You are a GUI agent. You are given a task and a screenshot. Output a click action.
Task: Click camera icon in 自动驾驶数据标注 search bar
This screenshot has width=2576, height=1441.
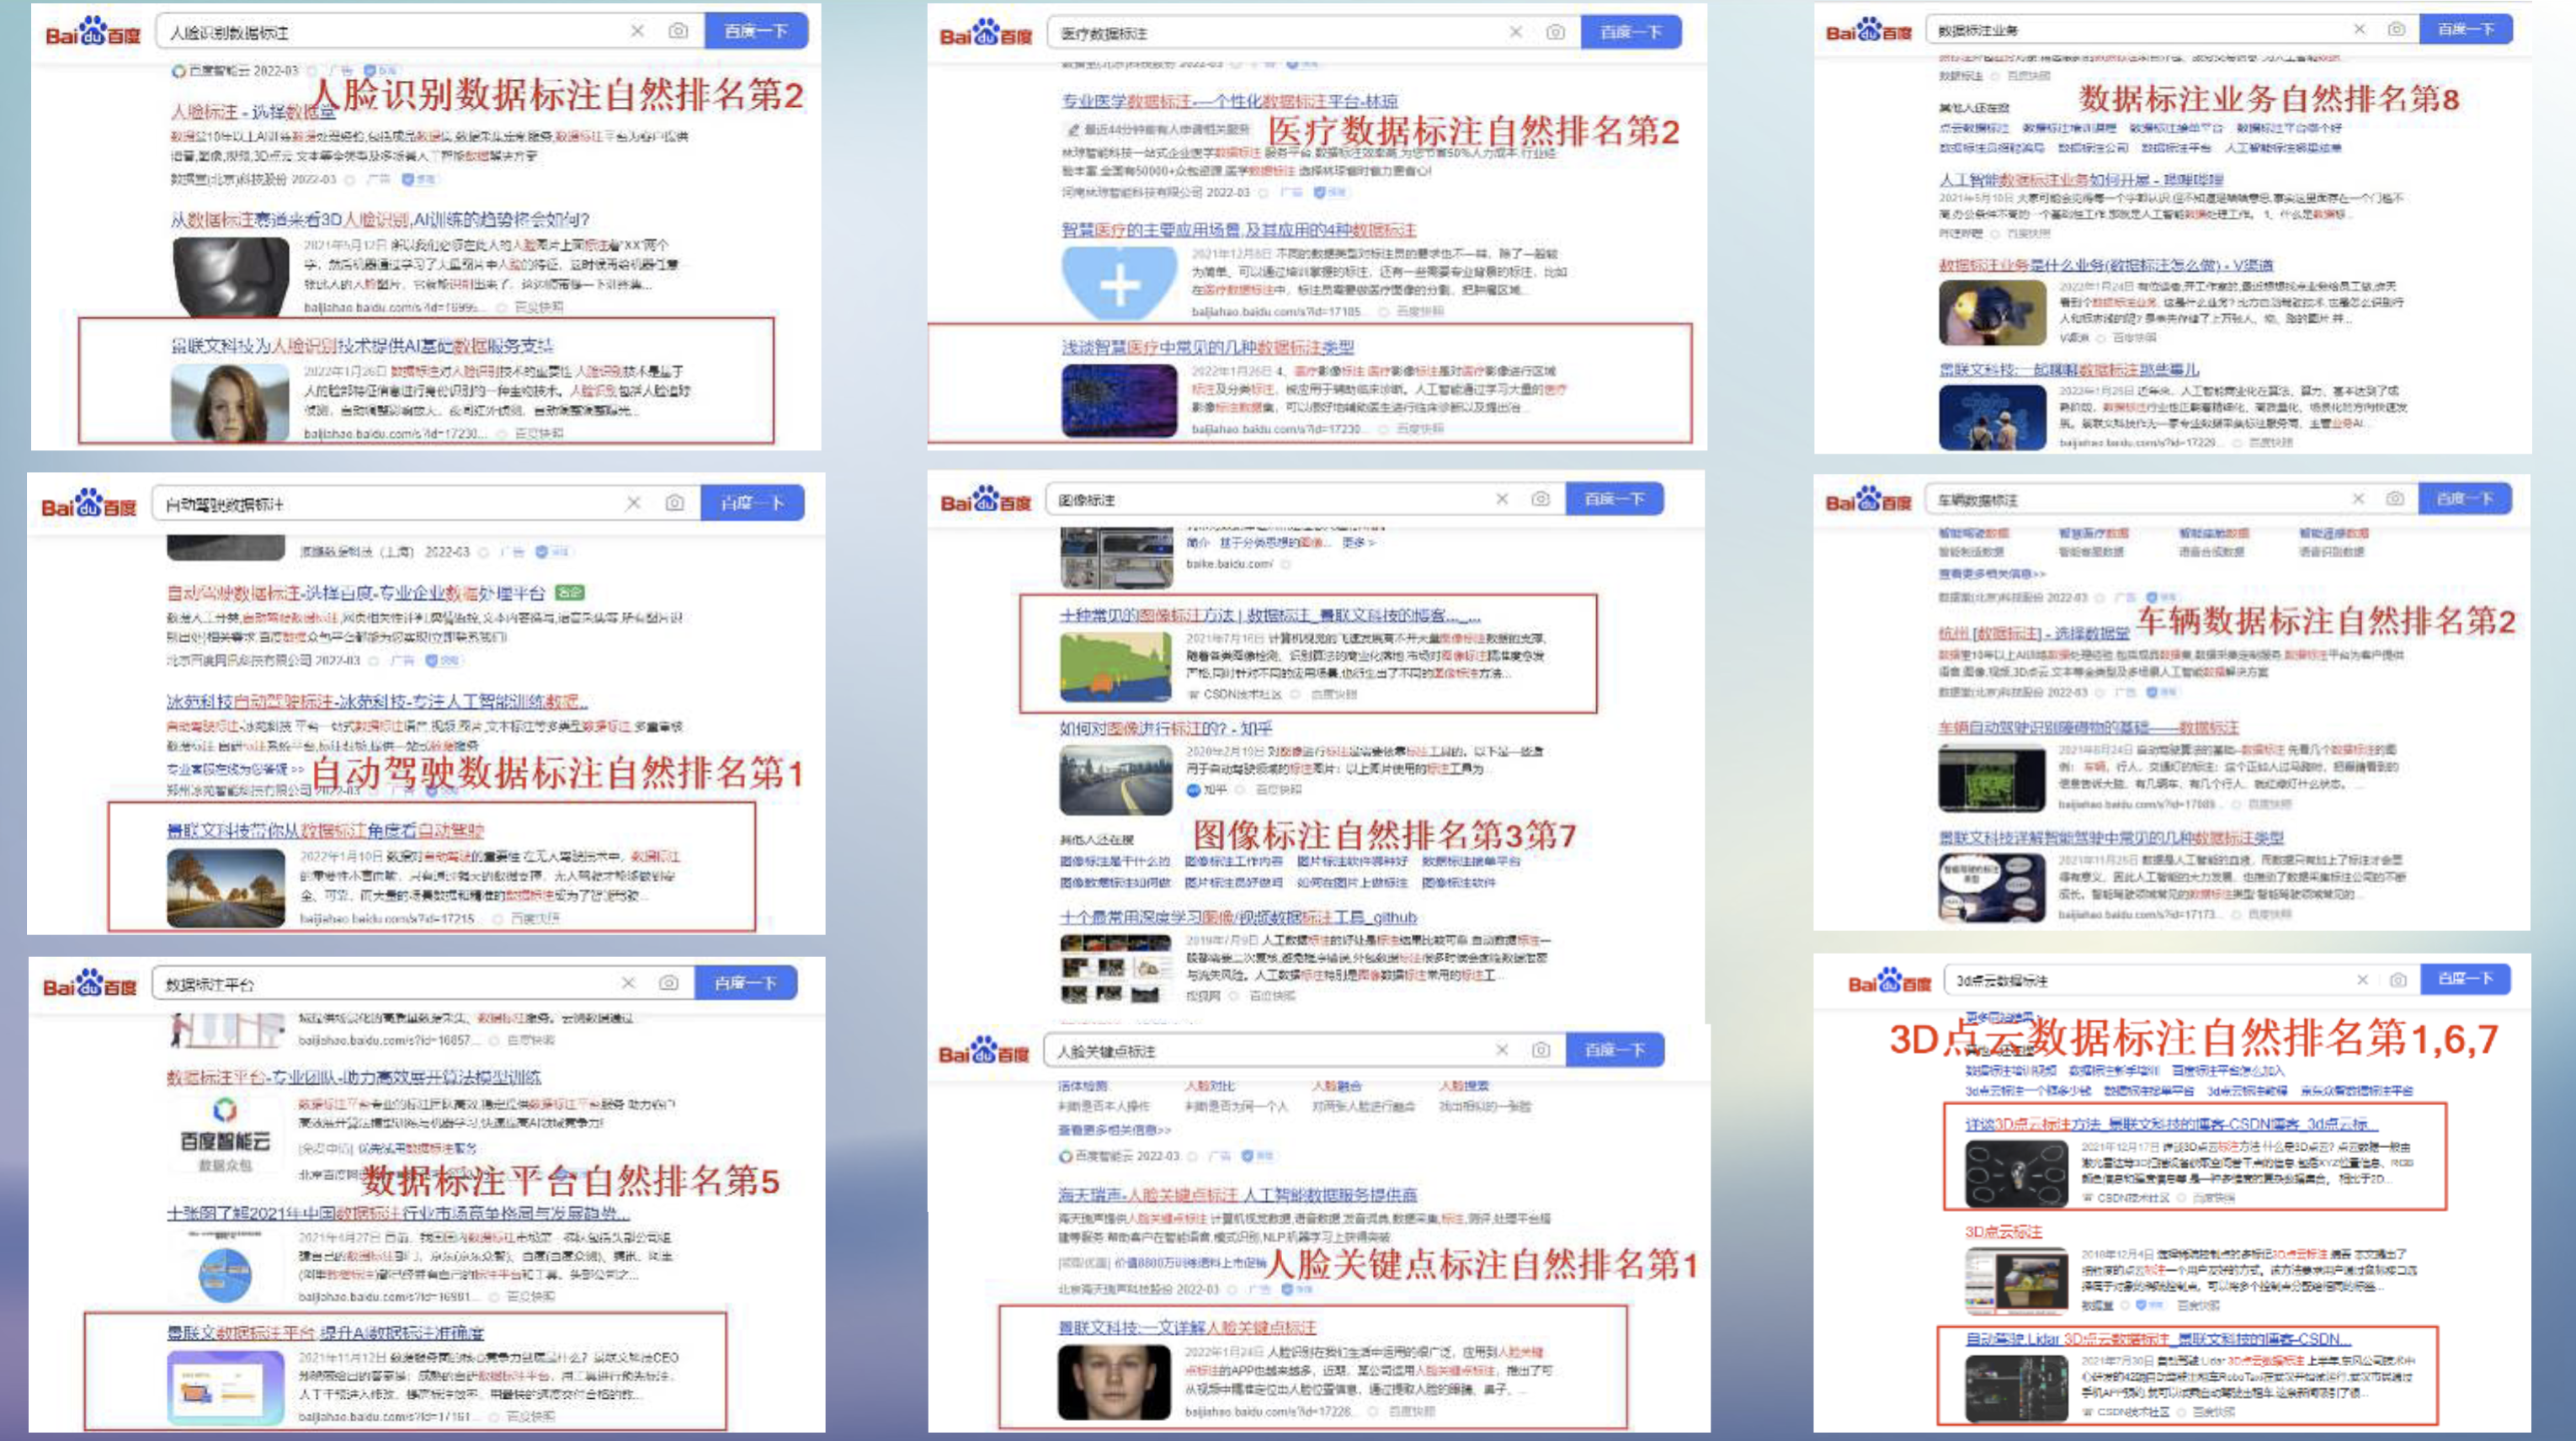click(675, 502)
